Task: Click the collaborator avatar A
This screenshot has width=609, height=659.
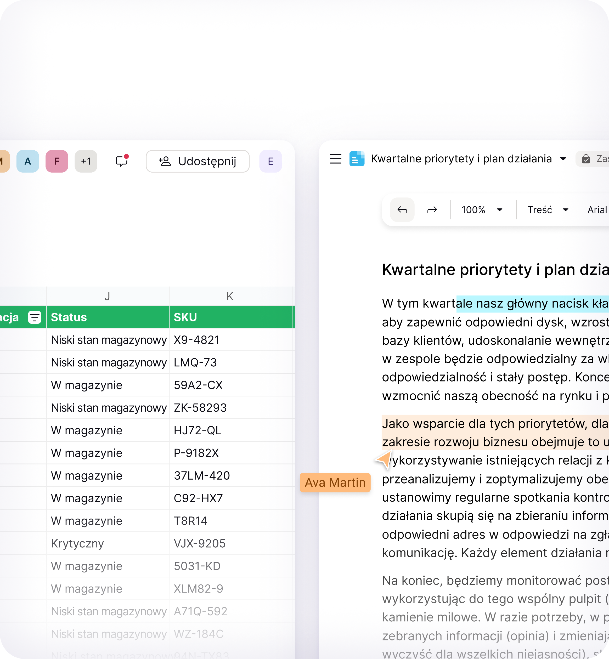Action: tap(28, 161)
